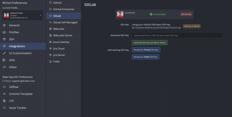Browse for Private SSH Key
This screenshot has width=232, height=117.
click(x=146, y=50)
